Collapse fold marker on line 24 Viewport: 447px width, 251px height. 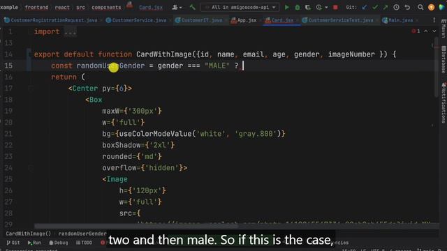[x=30, y=168]
